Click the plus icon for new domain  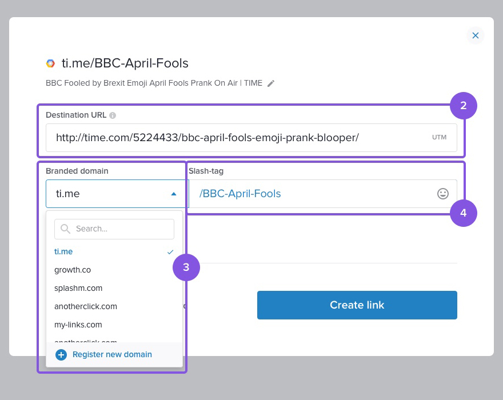click(x=61, y=355)
